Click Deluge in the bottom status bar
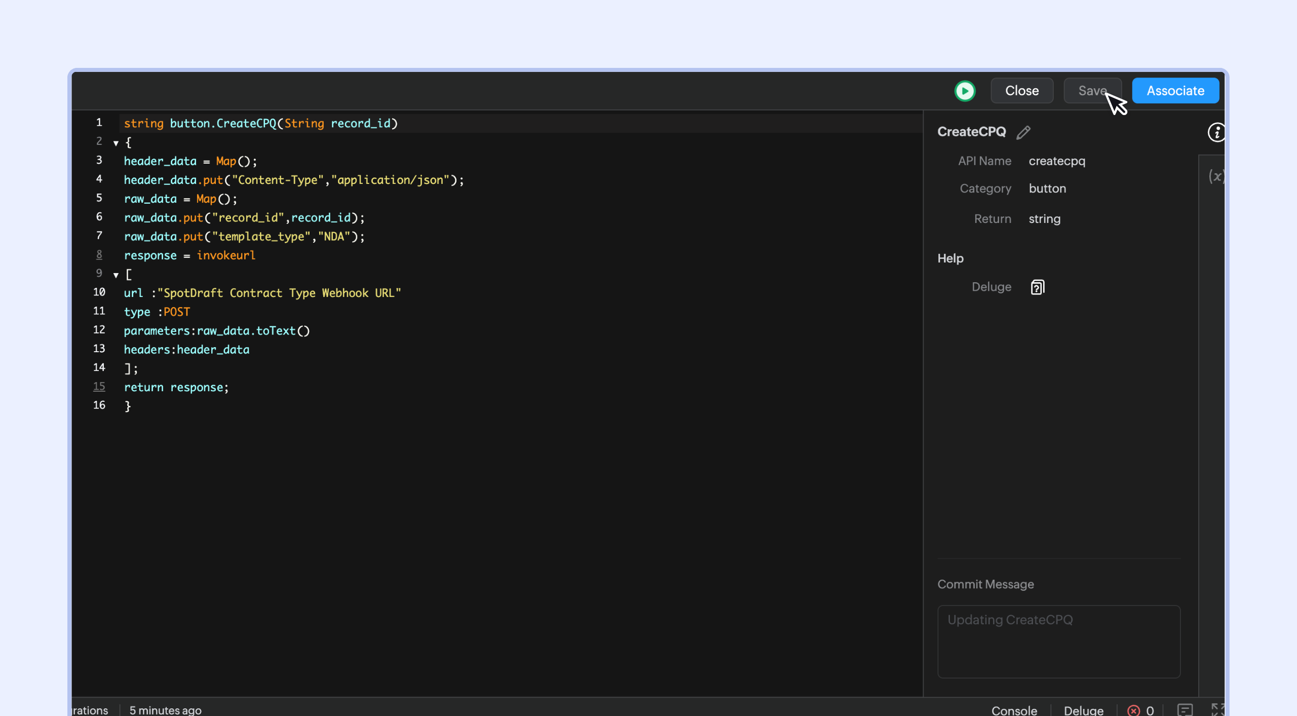 click(x=1083, y=710)
